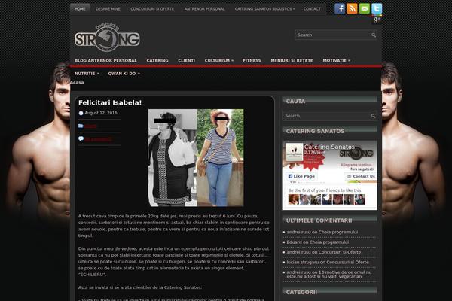Go to the Home menu item
Screen dimensions: 452x301
(80, 9)
